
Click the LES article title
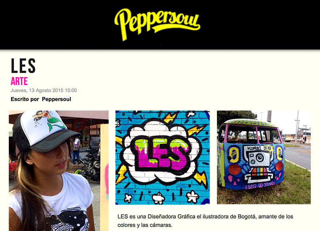click(x=23, y=66)
